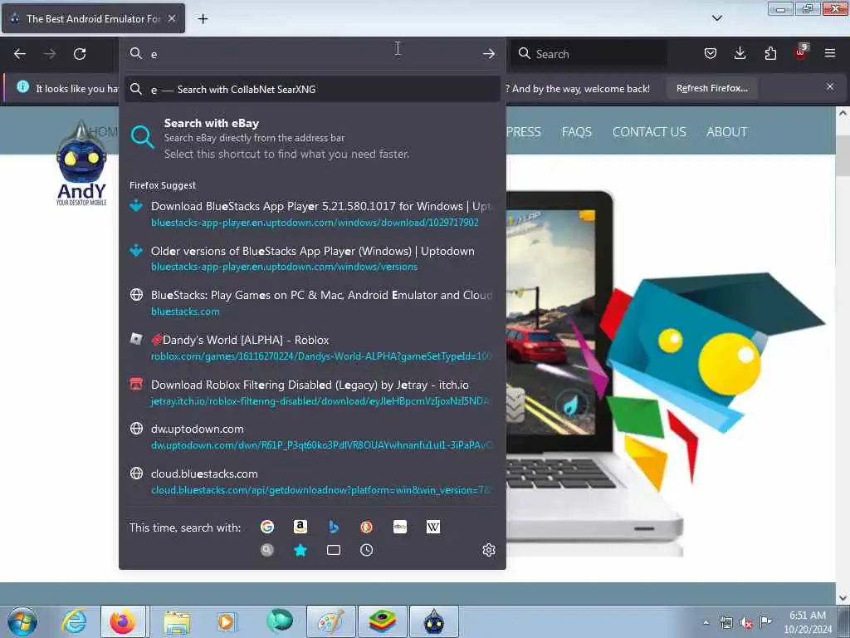Click the Go arrow in address bar
The height and width of the screenshot is (638, 850).
coord(488,54)
